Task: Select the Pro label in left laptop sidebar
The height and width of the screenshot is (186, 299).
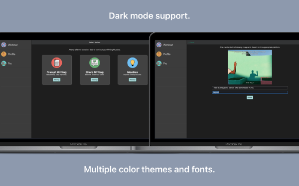Action: click(x=10, y=63)
